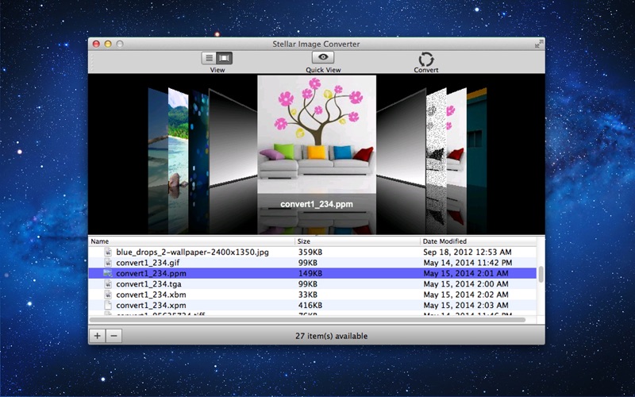Click horizontal scrollbar under file list
The image size is (635, 397).
click(307, 320)
